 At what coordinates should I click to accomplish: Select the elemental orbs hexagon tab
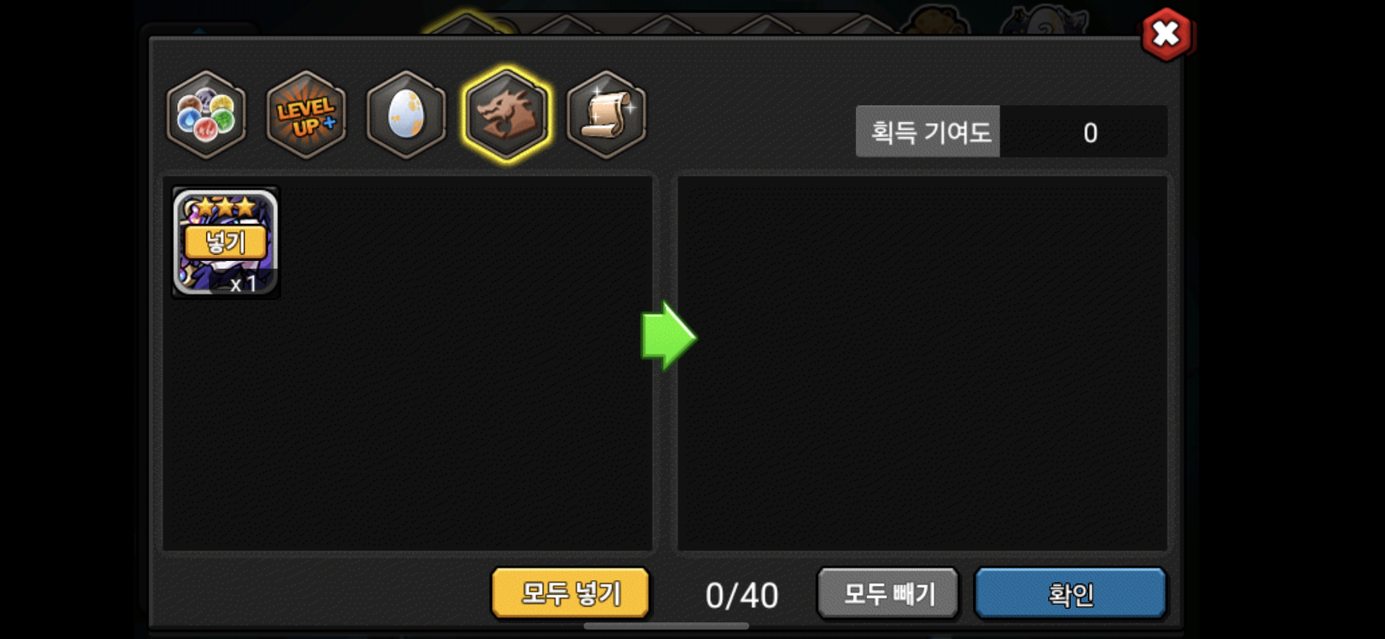pos(206,115)
